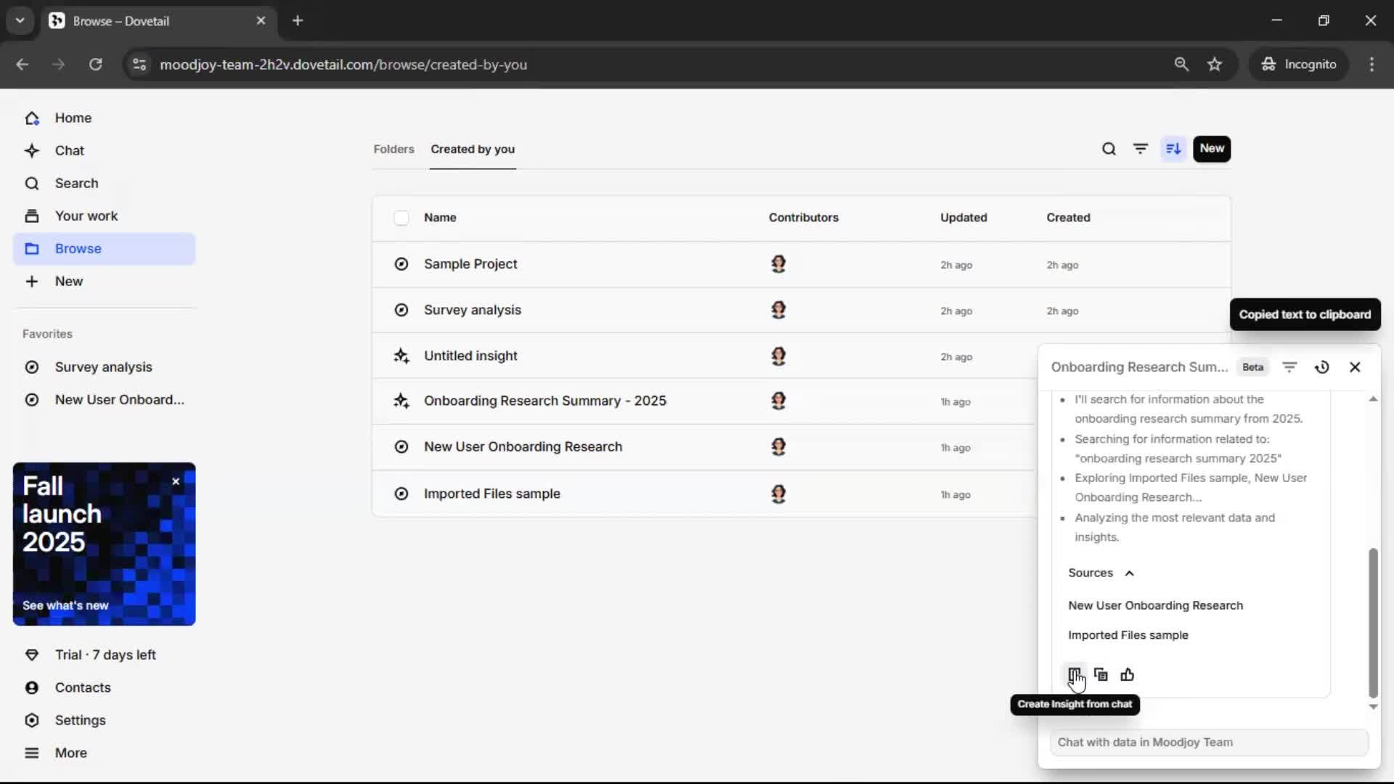Toggle the select-all checkbox in header
The image size is (1394, 784).
(x=401, y=218)
